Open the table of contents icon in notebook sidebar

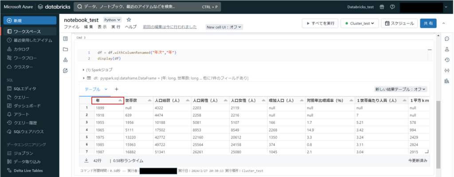point(66,39)
